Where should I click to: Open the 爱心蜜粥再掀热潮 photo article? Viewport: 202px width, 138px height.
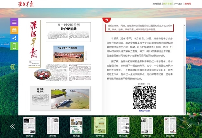coord(69,54)
